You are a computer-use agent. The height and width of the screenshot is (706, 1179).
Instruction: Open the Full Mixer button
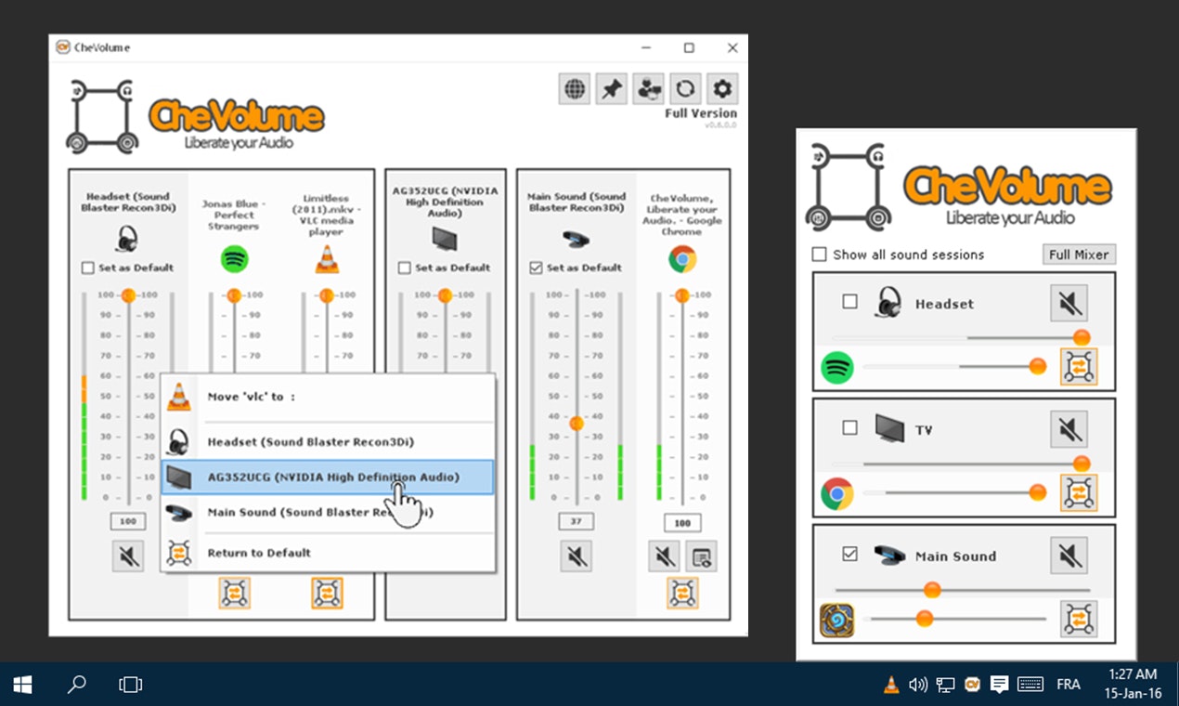[1078, 255]
